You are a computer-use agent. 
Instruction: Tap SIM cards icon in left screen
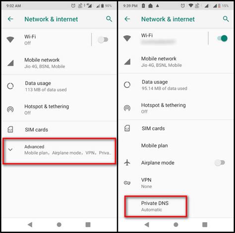coord(10,130)
